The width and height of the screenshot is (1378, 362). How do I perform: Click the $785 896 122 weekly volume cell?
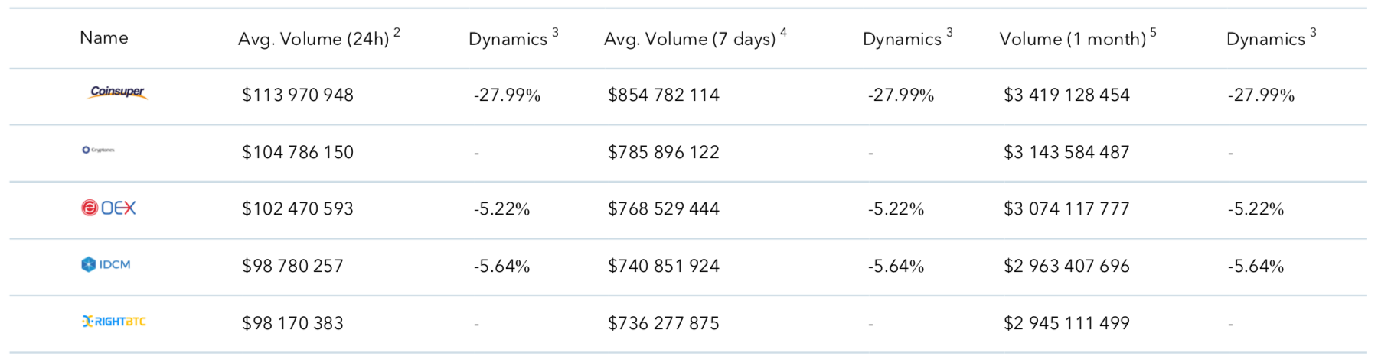coord(664,152)
